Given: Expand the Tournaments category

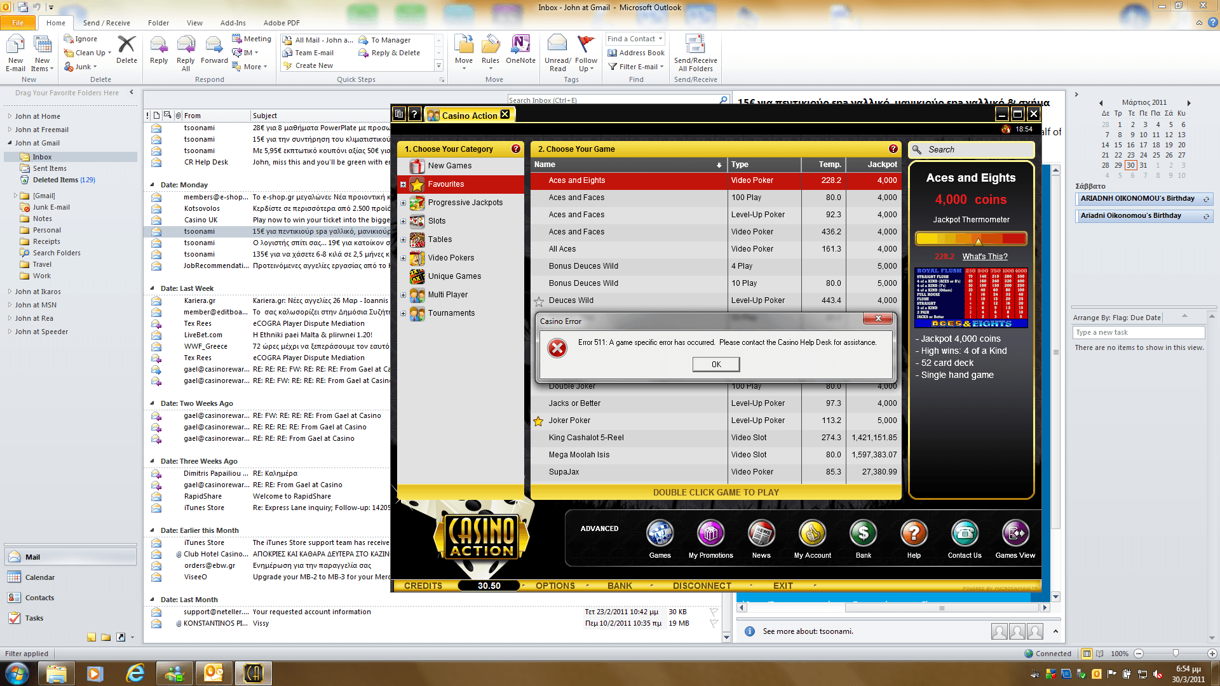Looking at the screenshot, I should pos(403,314).
